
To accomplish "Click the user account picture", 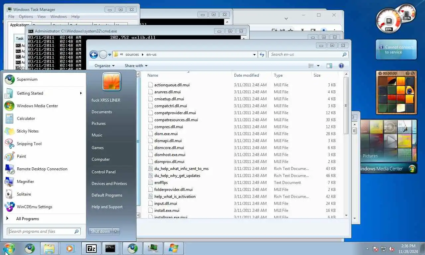I will [x=112, y=82].
